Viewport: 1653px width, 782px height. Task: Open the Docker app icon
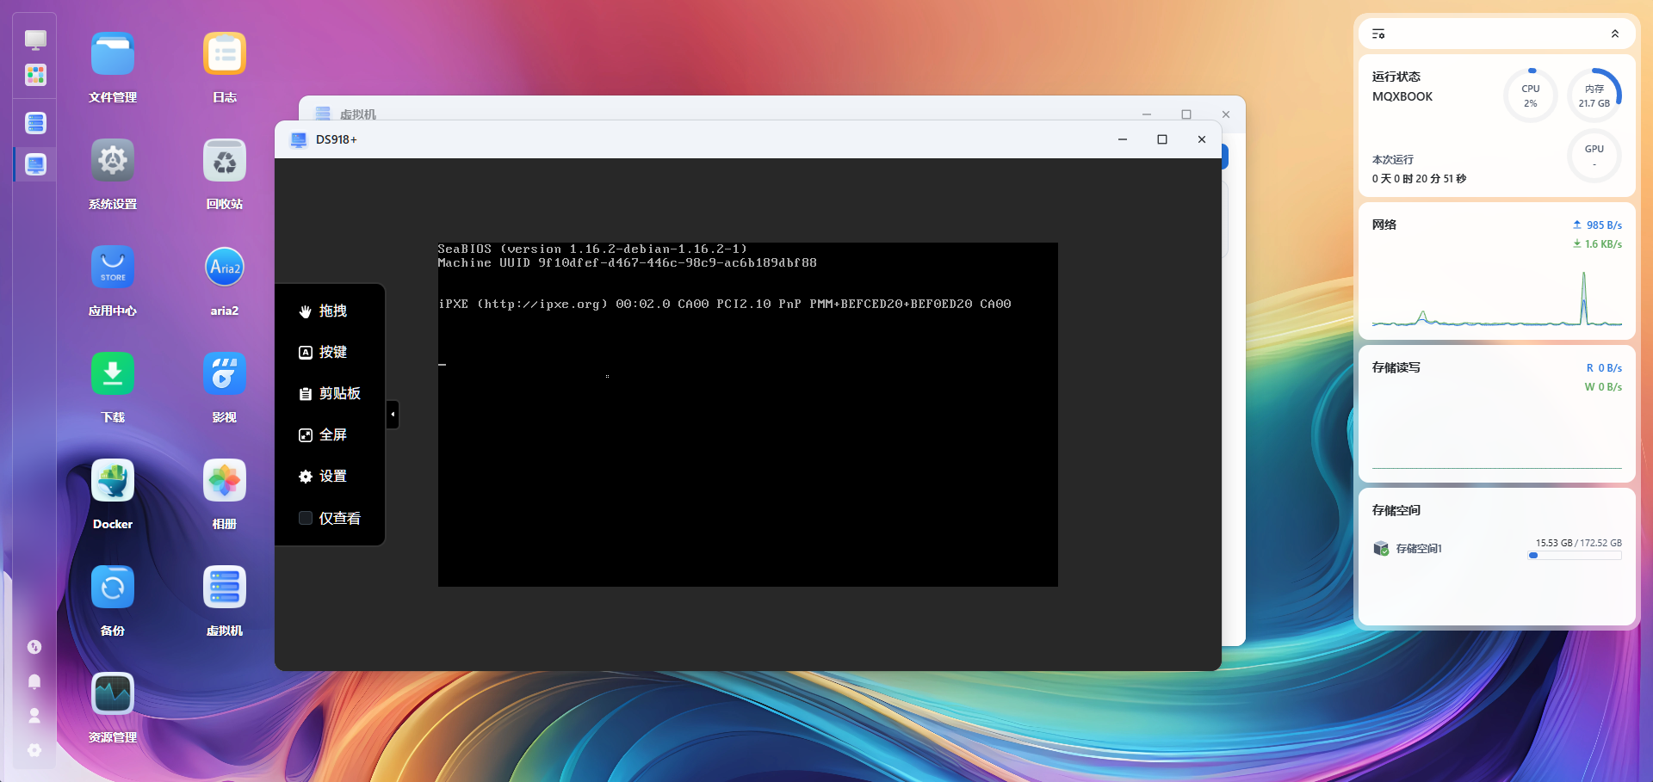click(113, 481)
